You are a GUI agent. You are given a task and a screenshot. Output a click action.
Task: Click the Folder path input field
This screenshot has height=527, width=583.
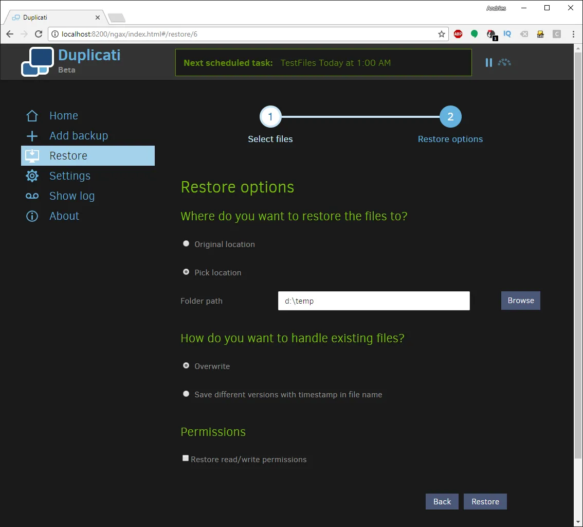pos(374,301)
